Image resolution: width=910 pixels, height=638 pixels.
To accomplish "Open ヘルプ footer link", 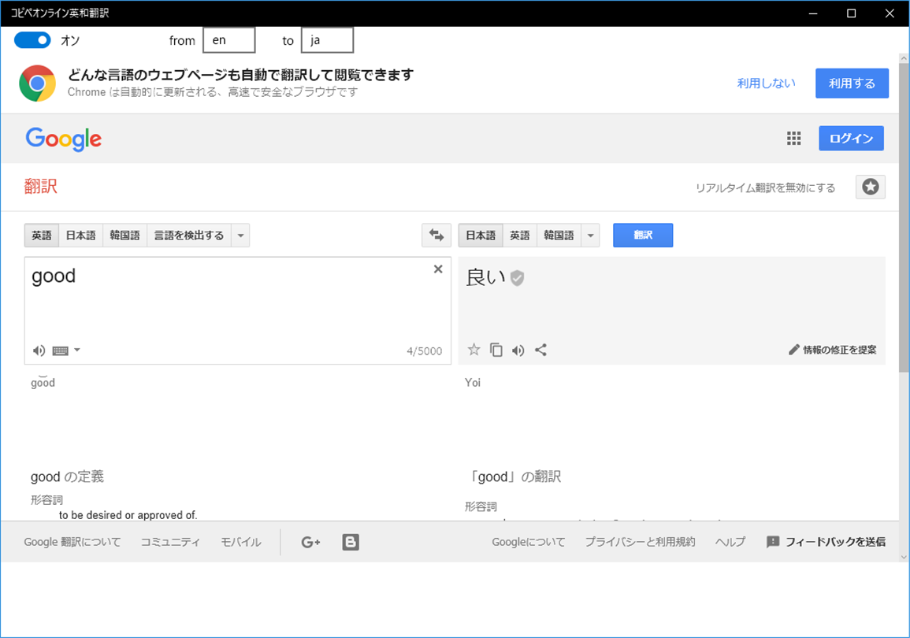I will click(x=730, y=542).
